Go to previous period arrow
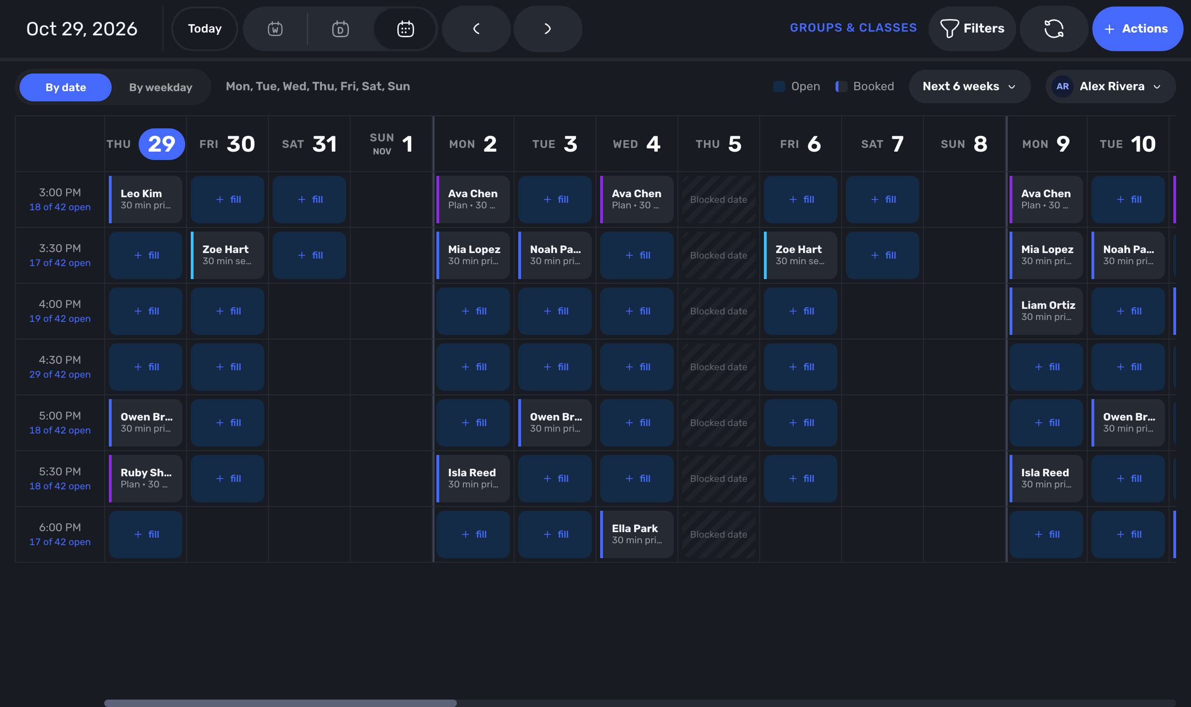Screen dimensions: 1191x707 pos(476,28)
